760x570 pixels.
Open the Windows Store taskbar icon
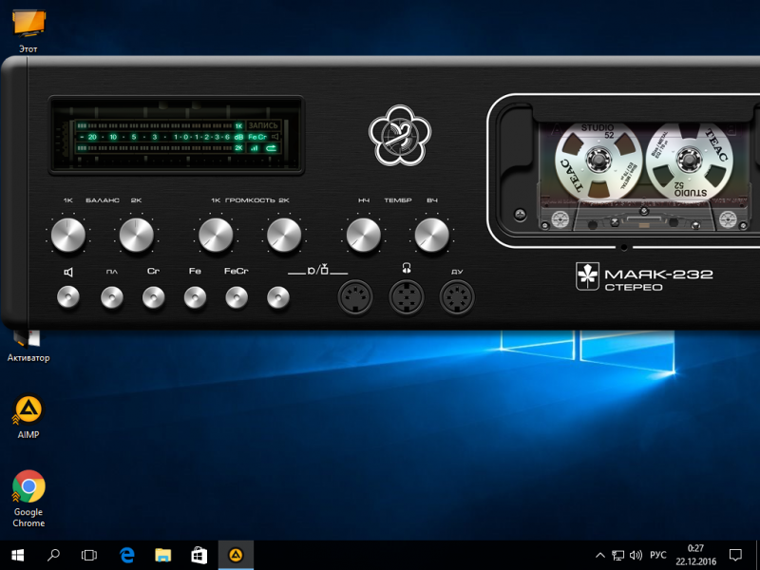click(199, 555)
